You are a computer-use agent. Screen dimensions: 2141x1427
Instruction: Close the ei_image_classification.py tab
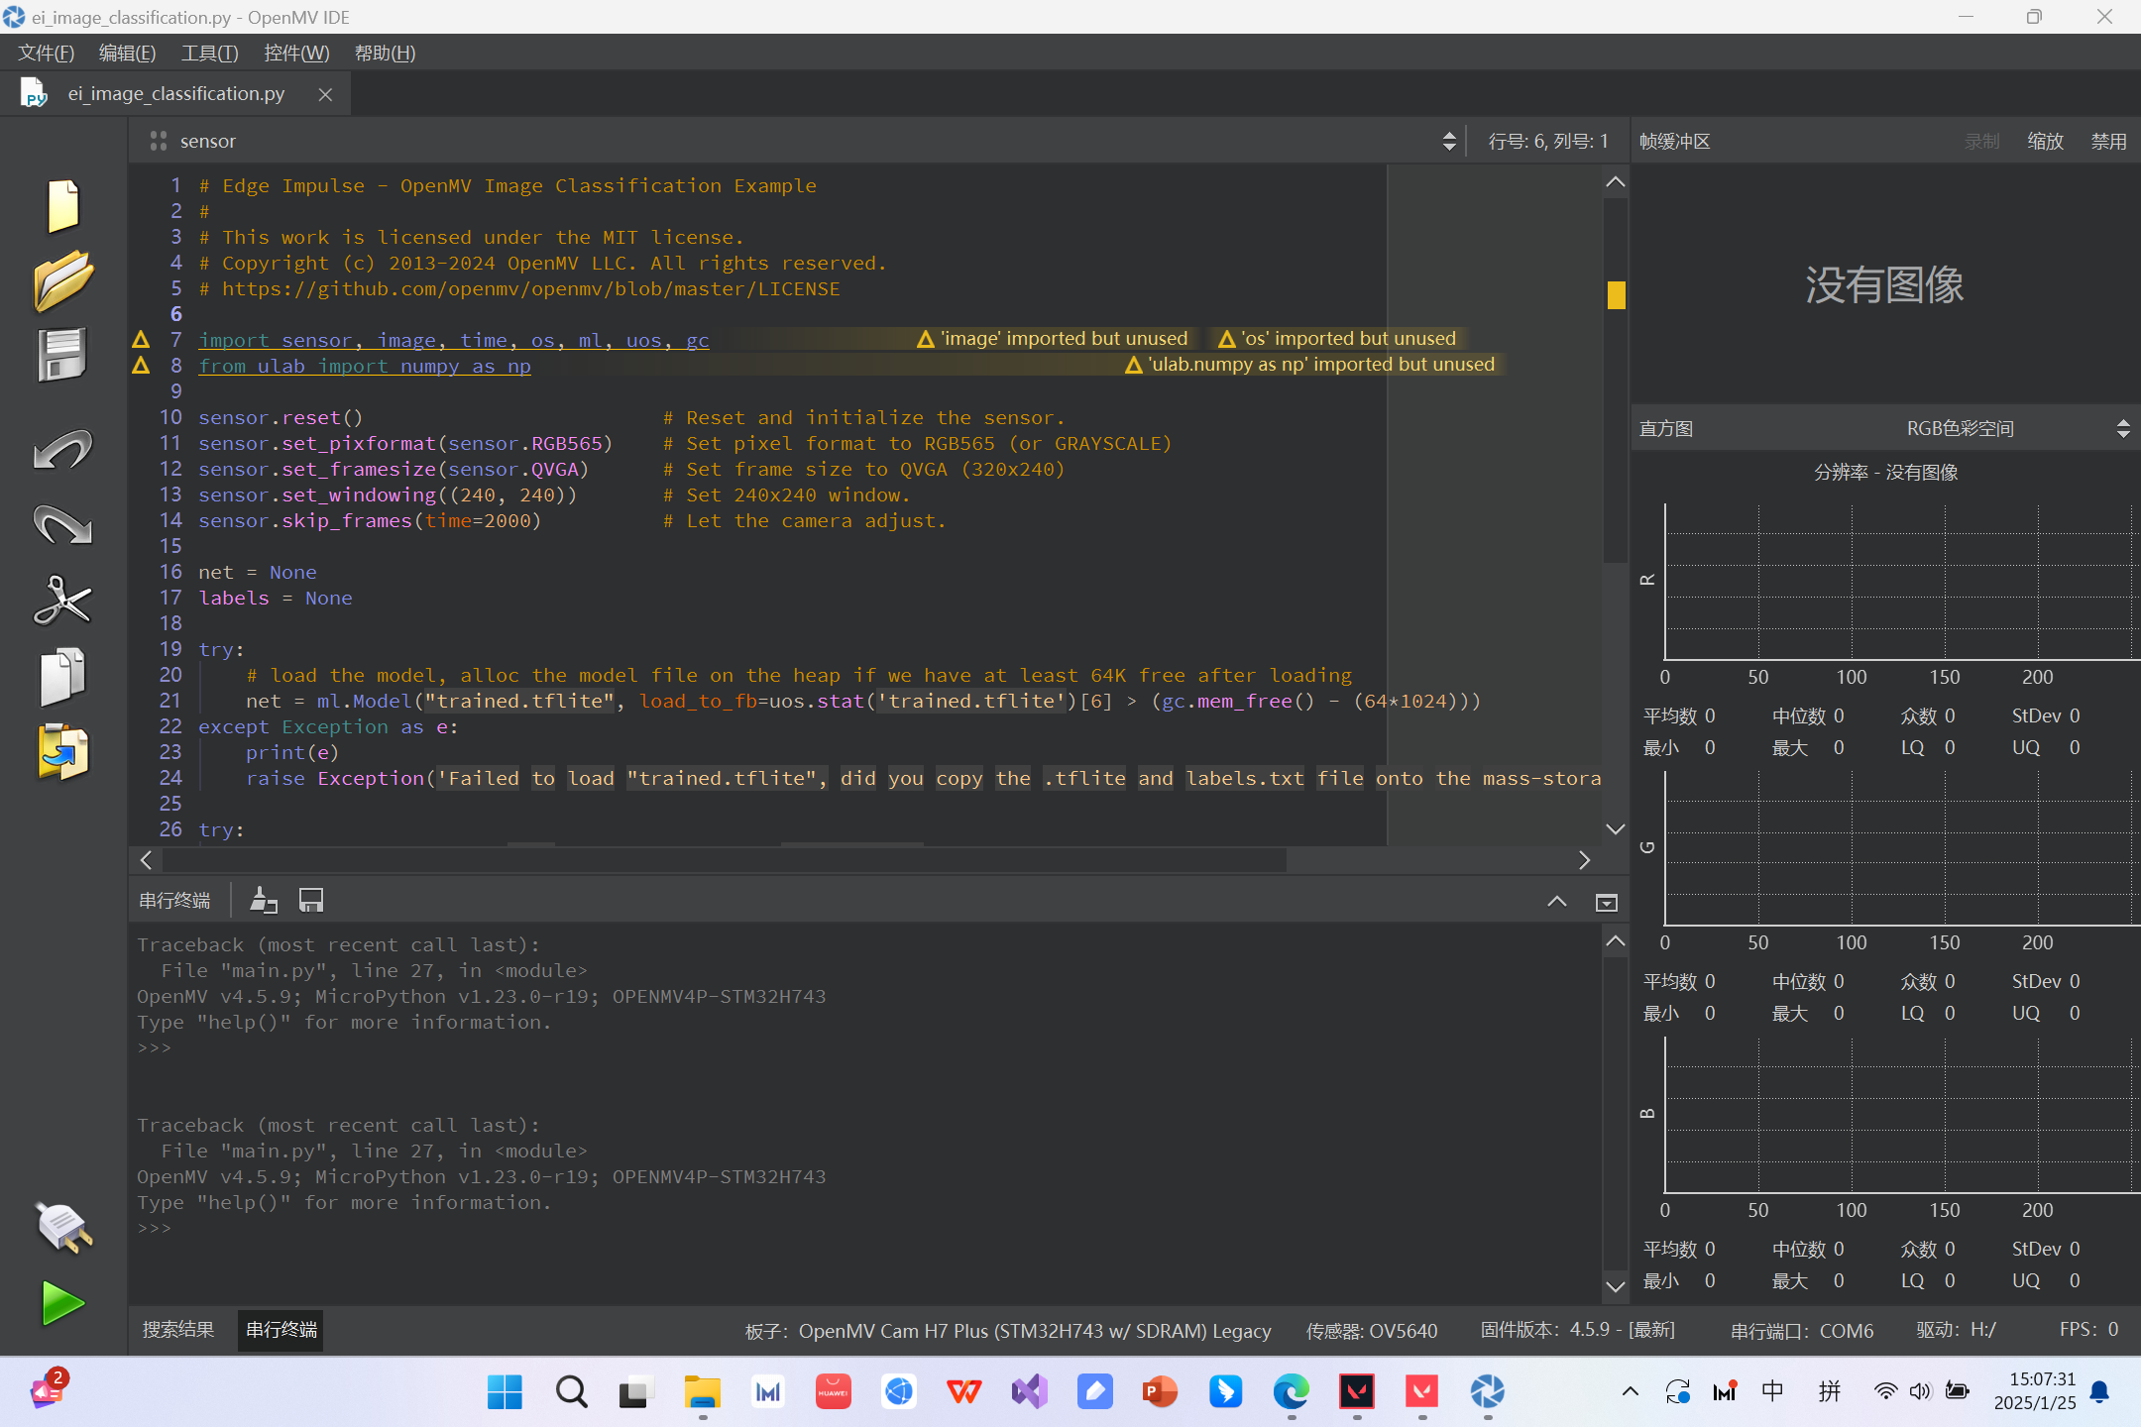click(x=325, y=94)
